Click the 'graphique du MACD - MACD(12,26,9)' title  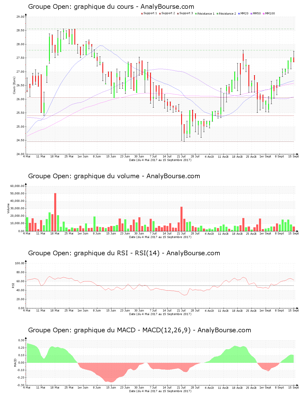pyautogui.click(x=140, y=330)
